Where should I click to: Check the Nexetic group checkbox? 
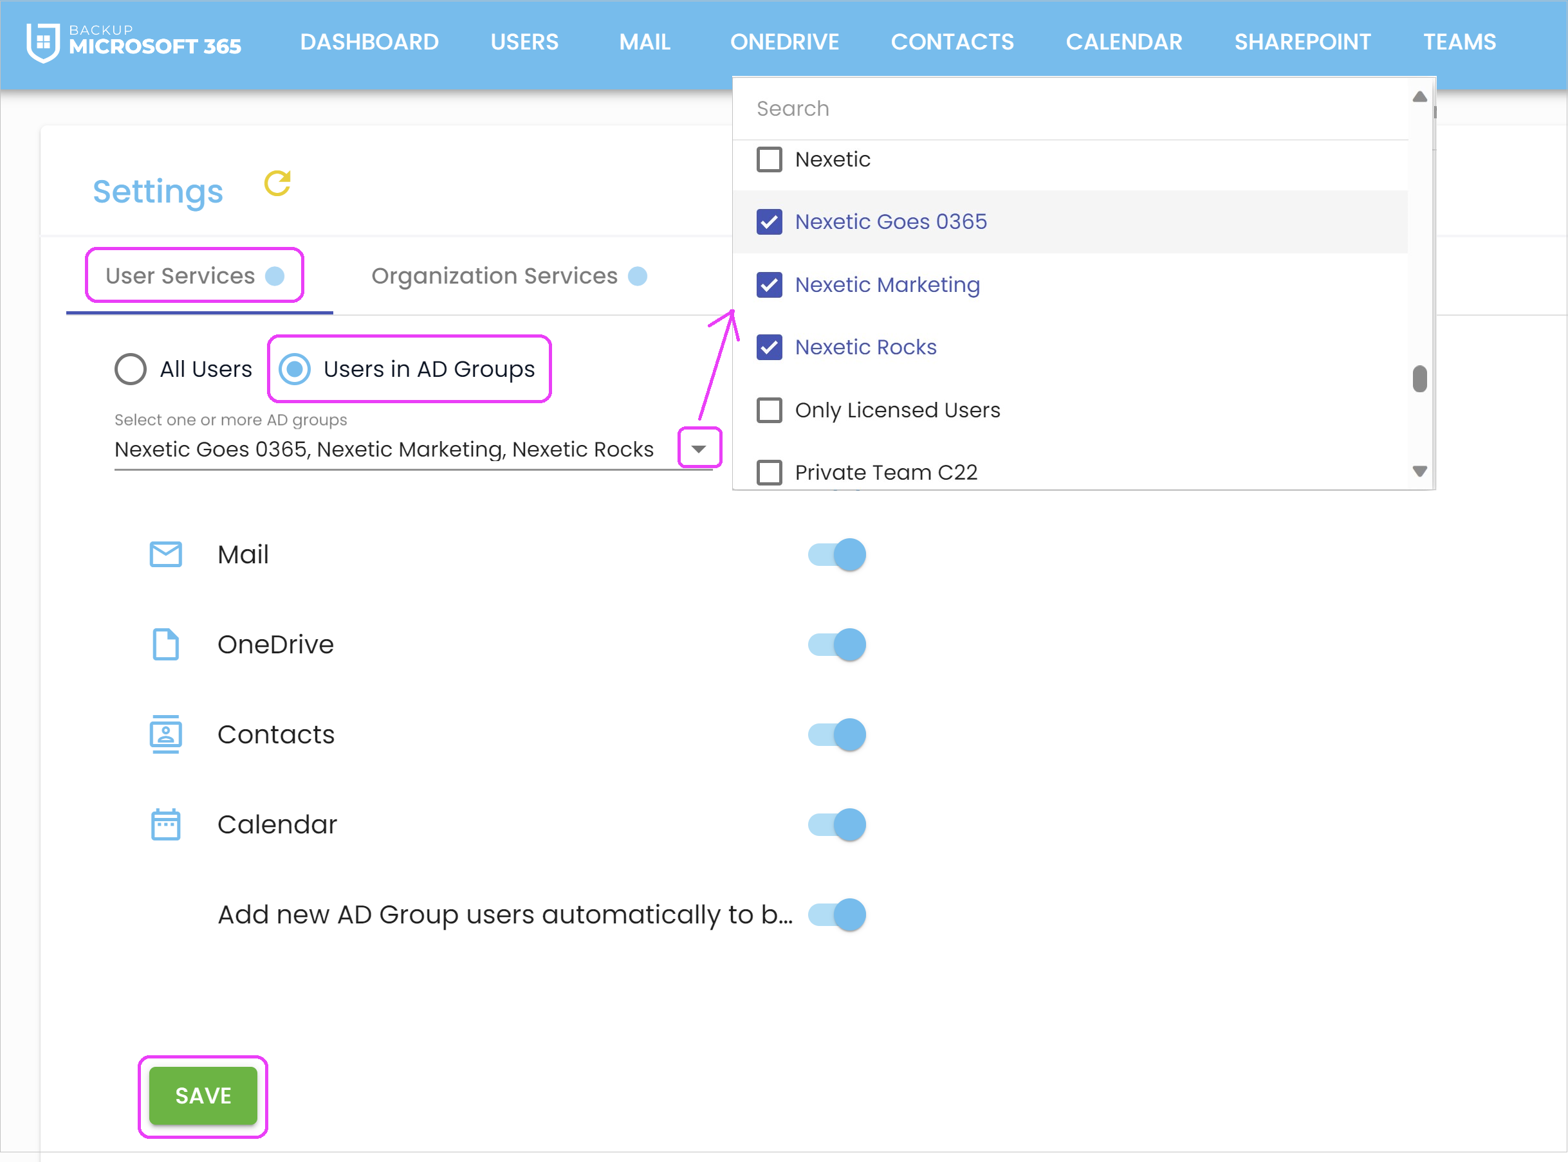pos(770,159)
